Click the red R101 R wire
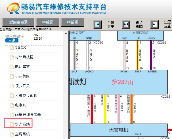 (x=92, y=109)
